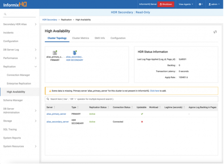This screenshot has width=224, height=164.
Task: Click the green check in primary server row
Action: pyautogui.click(x=142, y=114)
